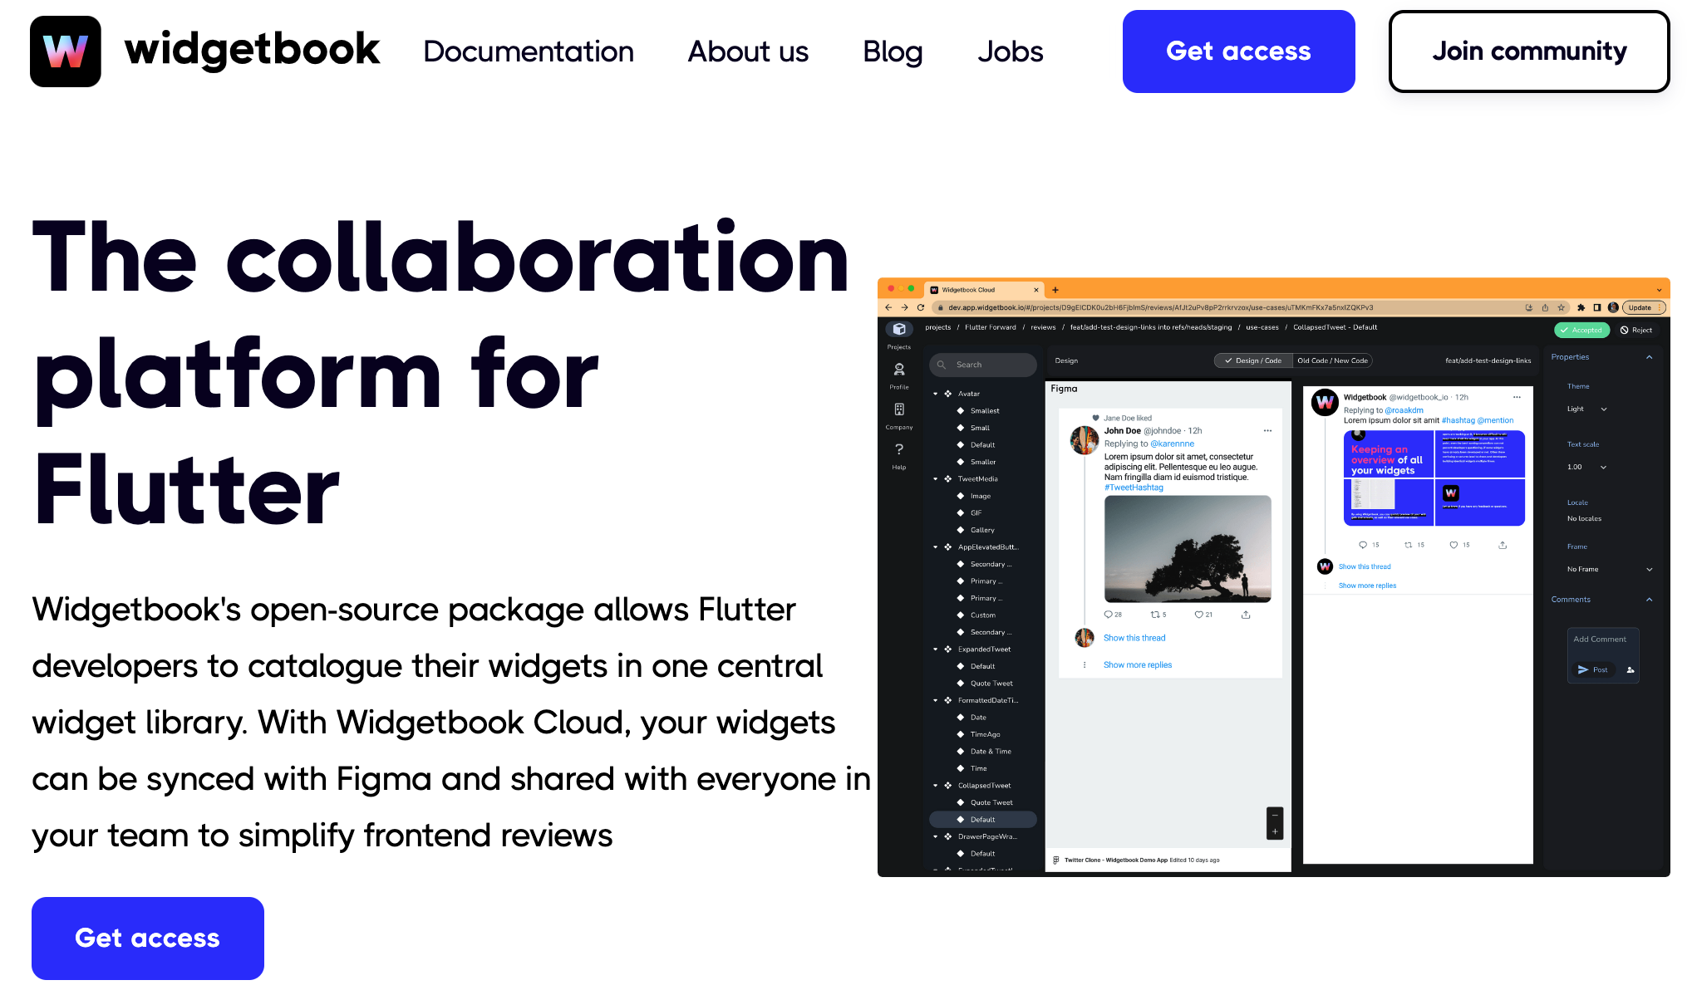The width and height of the screenshot is (1697, 995).
Task: Open the Text scale 1.00 dropdown
Action: coord(1587,467)
